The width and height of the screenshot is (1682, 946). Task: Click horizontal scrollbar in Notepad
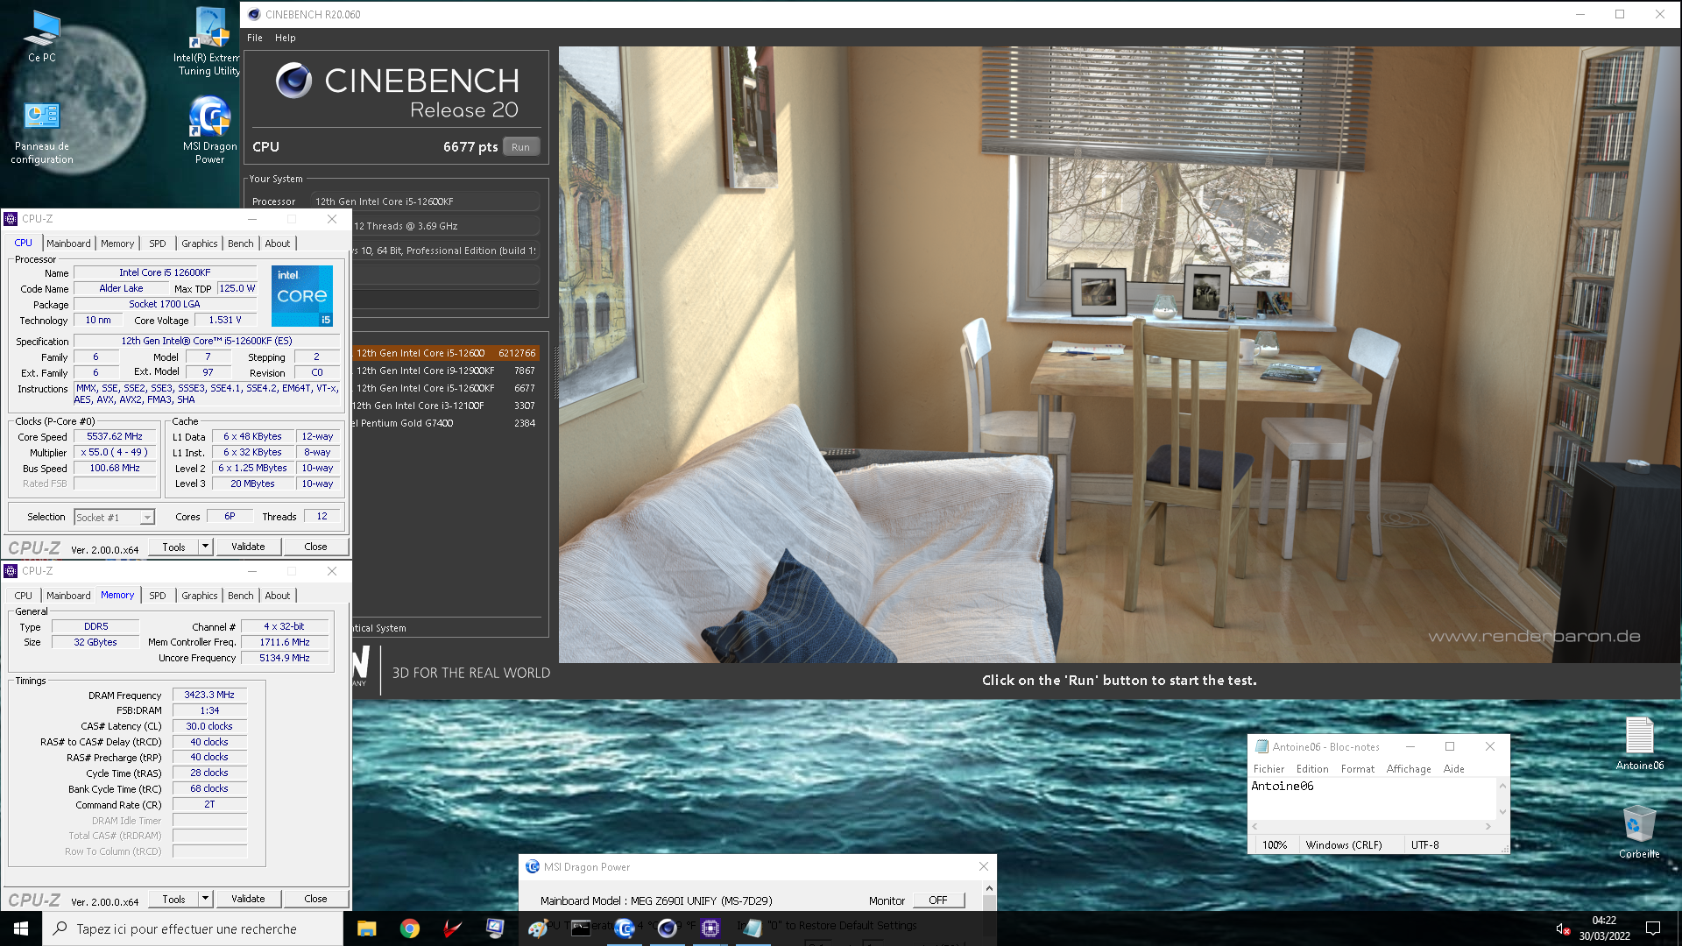click(x=1371, y=826)
